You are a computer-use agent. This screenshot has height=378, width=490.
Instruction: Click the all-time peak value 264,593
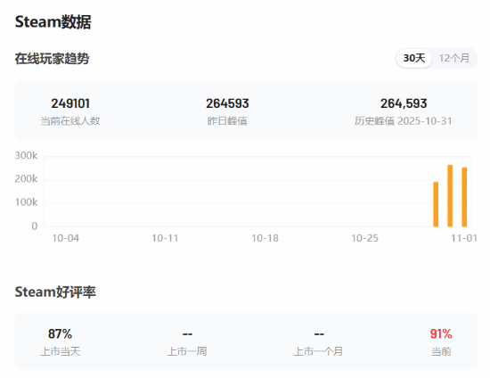(x=404, y=103)
